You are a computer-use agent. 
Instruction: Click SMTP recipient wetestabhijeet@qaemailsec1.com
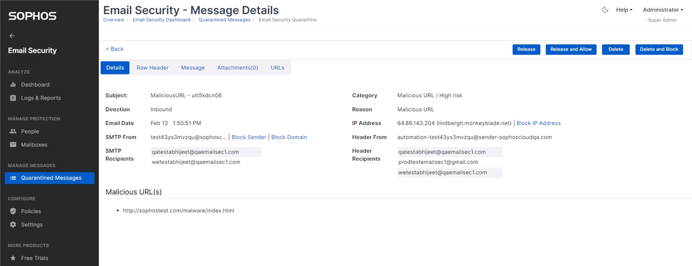[x=196, y=162]
